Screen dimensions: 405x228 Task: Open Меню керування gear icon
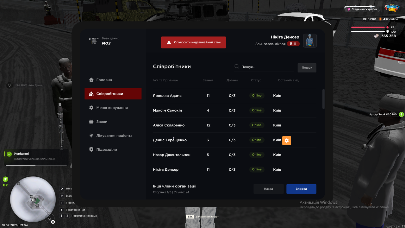(91, 108)
